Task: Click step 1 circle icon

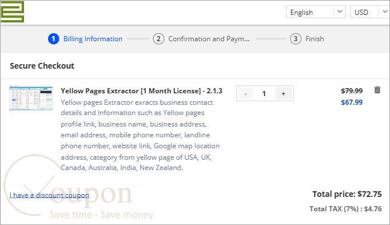Action: 54,39
